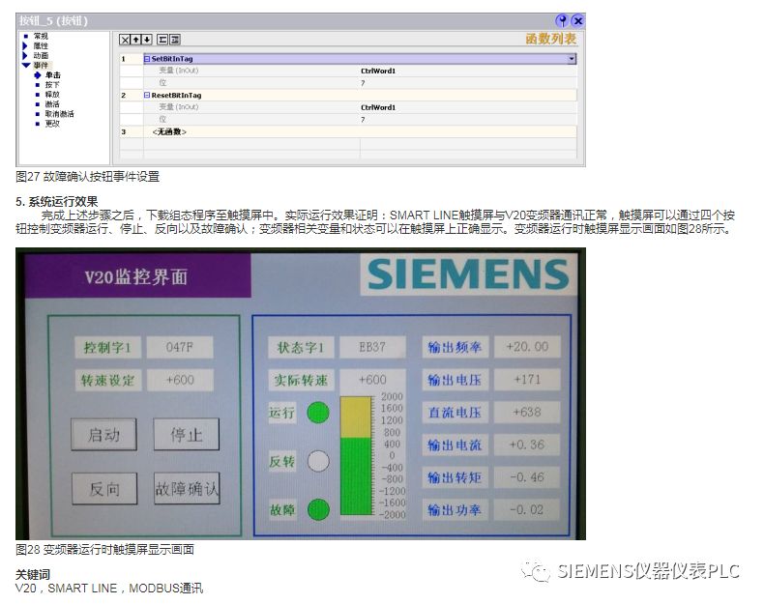Viewport: 764px width, 604px height.
Task: Click the 实际转速 value field +600
Action: (372, 380)
